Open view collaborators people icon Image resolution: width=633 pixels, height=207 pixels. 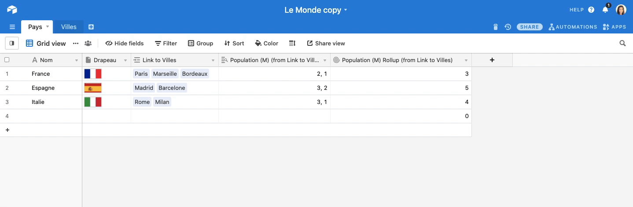tap(88, 43)
